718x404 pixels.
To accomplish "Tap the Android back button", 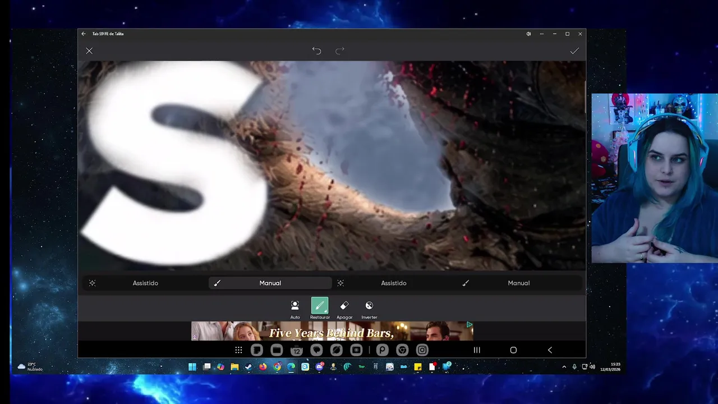I will [x=550, y=350].
